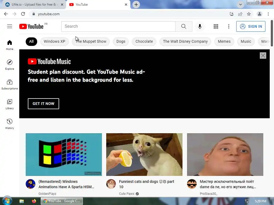
Task: Open Cute Paws channel name link
Action: coord(127,194)
